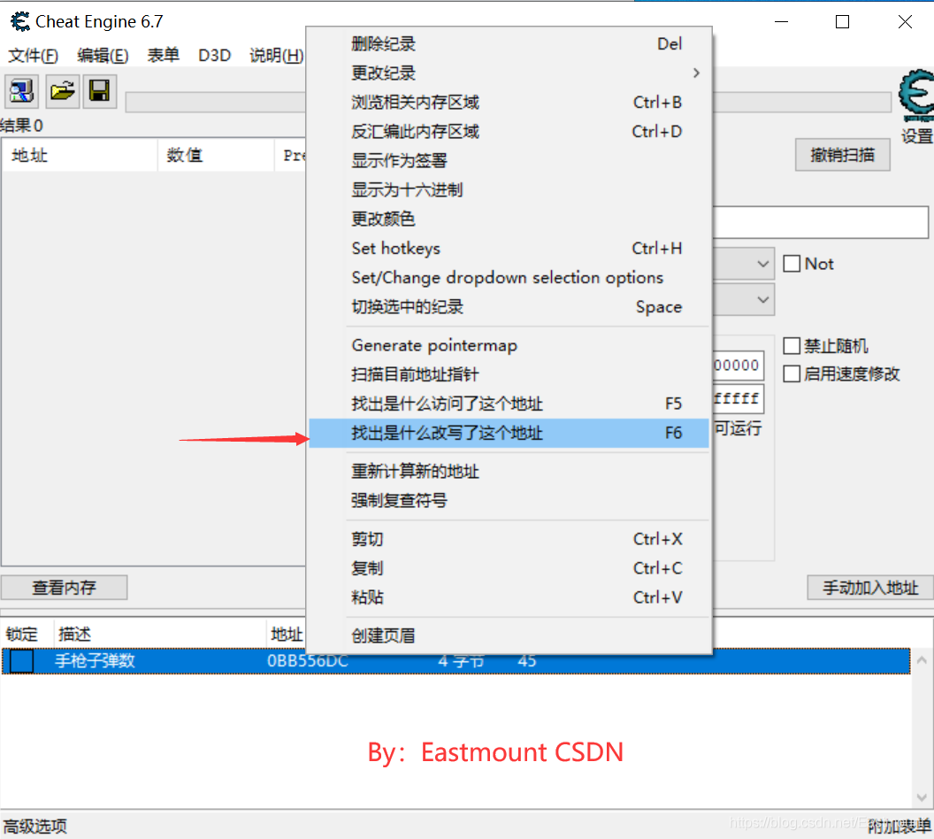This screenshot has width=934, height=839.
Task: Click the stop address field ending fffff
Action: (x=738, y=398)
